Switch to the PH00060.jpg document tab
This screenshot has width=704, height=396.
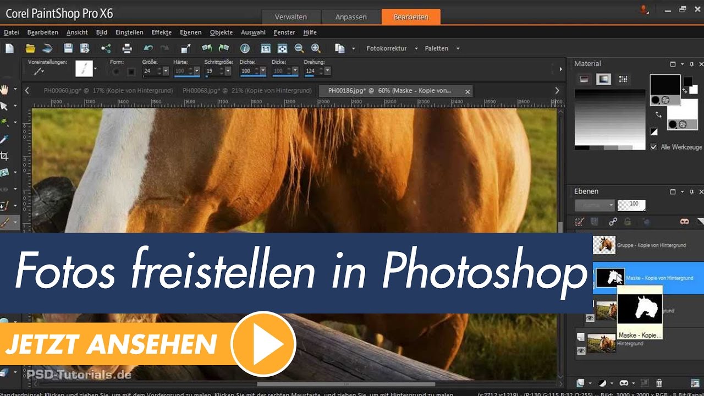tap(108, 90)
